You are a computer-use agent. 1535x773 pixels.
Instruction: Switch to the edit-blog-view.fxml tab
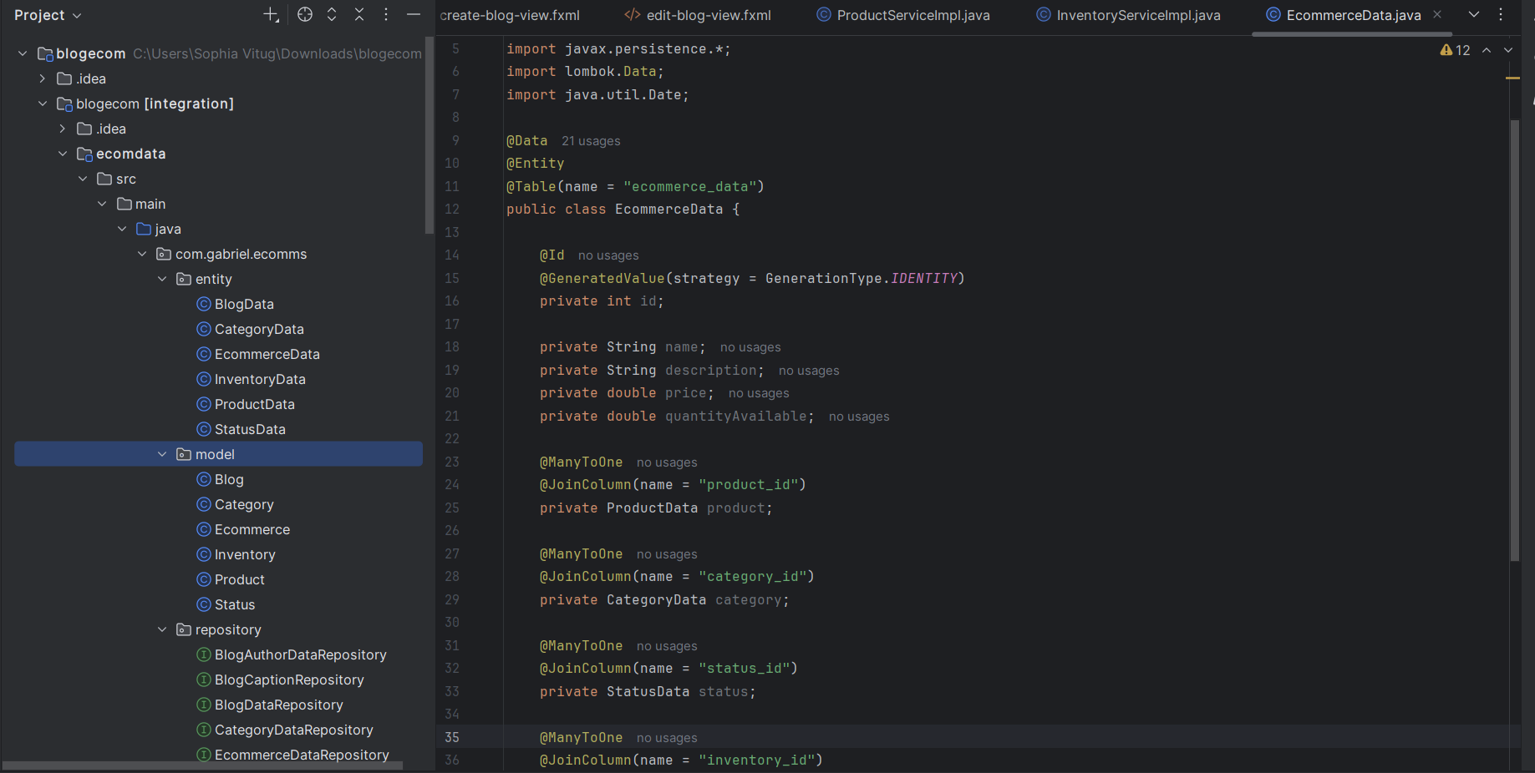pyautogui.click(x=708, y=15)
